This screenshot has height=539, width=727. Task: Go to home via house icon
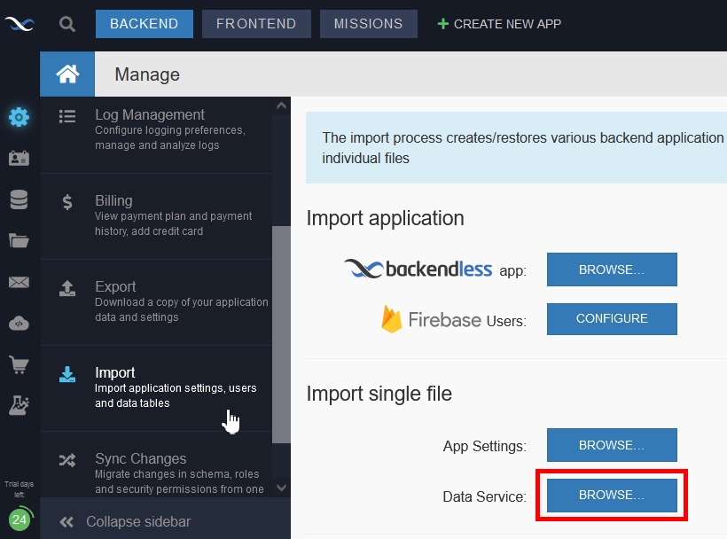(67, 74)
